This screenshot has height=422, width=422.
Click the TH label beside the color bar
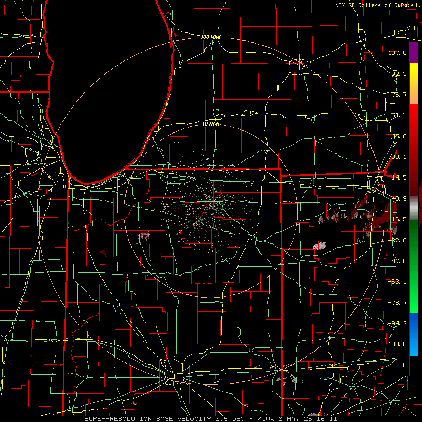[x=403, y=365]
